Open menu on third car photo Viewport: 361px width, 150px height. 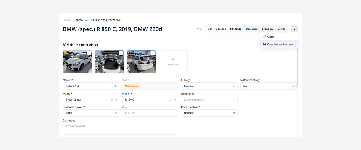tap(153, 53)
